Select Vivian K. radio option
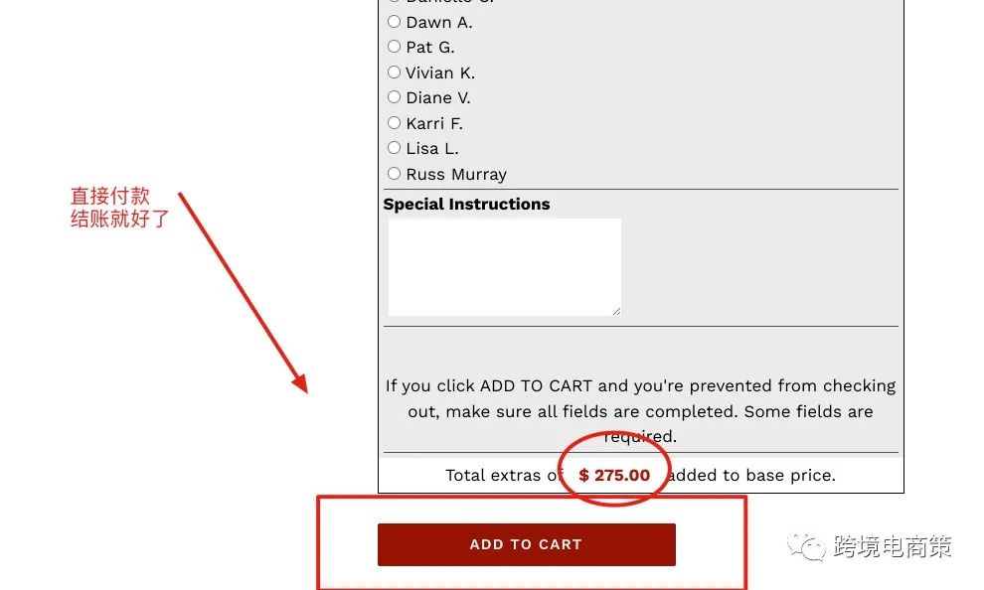The image size is (984, 590). coord(394,73)
